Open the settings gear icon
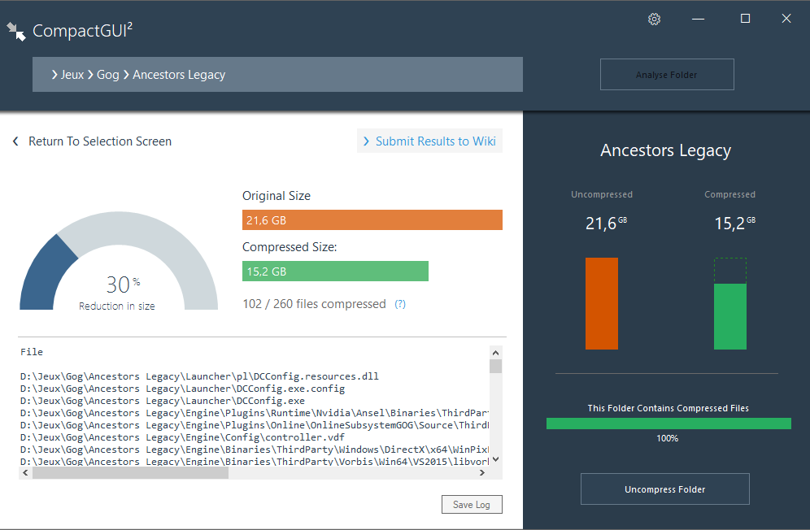Image resolution: width=810 pixels, height=530 pixels. point(654,20)
